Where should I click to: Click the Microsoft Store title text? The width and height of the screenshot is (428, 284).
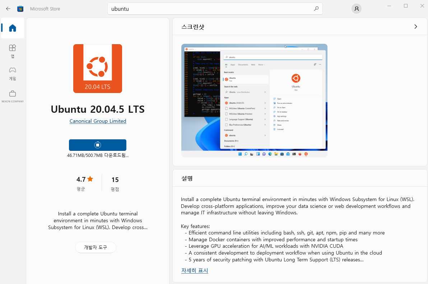coord(45,9)
